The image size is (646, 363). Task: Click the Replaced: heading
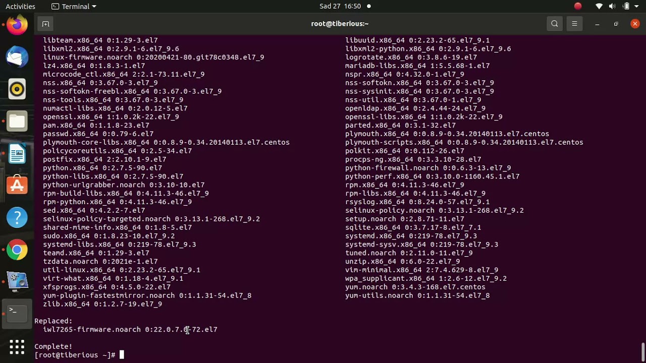(53, 321)
